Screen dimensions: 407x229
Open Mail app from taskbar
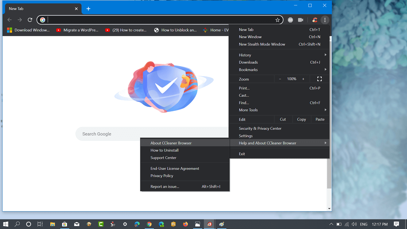[77, 224]
